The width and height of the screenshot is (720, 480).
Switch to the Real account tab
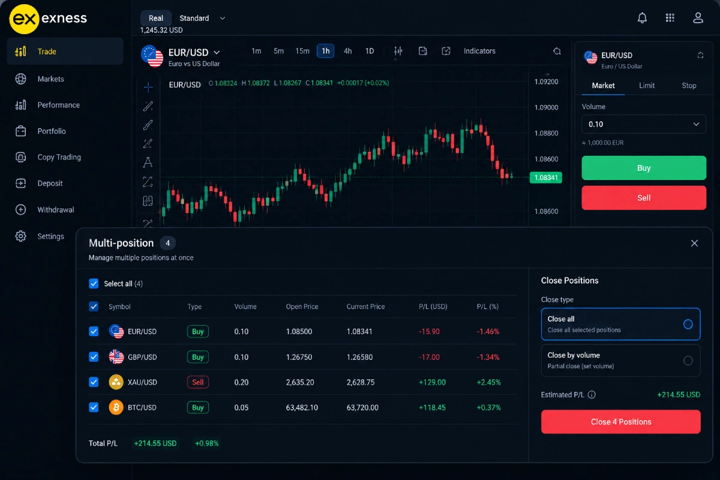(x=156, y=18)
